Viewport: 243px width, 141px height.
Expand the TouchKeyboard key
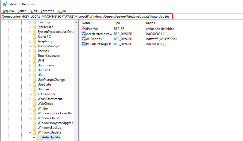pos(30,56)
